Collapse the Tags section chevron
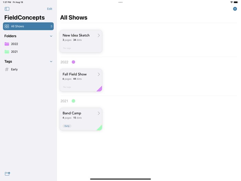This screenshot has height=181, width=241. pos(51,62)
